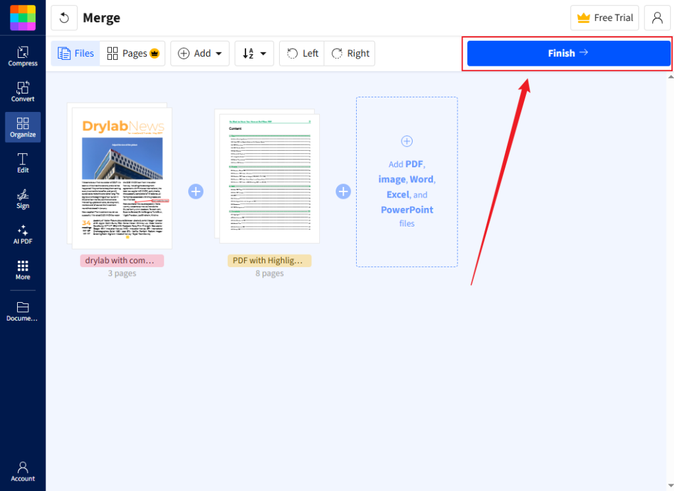This screenshot has height=491, width=674.
Task: Select the Organize tool
Action: point(22,127)
